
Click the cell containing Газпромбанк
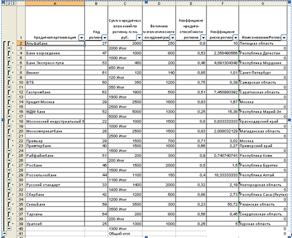pos(55,92)
